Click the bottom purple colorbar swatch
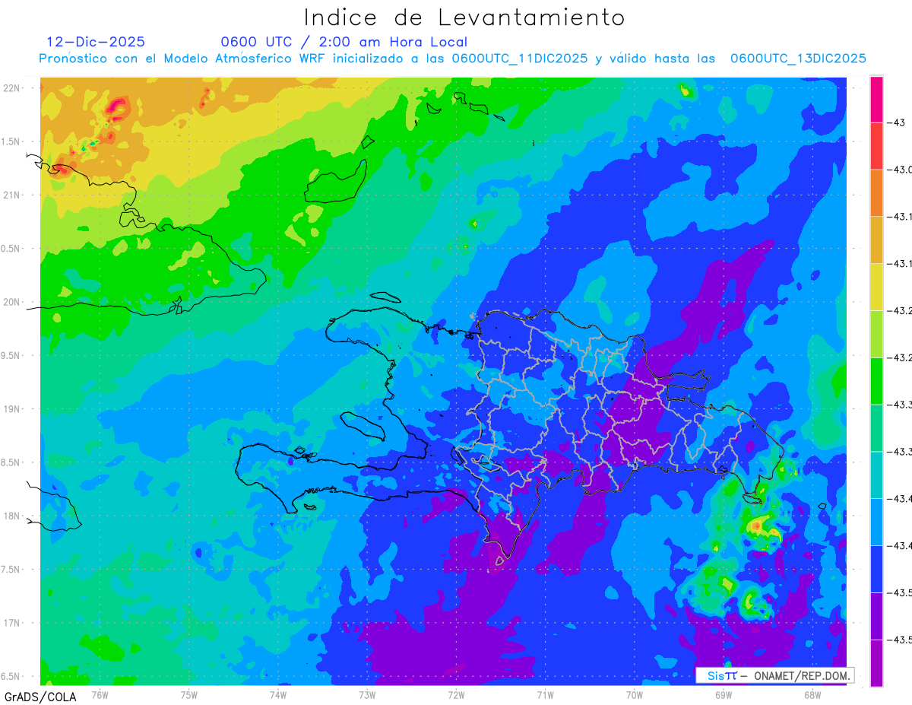This screenshot has width=912, height=705. [x=876, y=663]
